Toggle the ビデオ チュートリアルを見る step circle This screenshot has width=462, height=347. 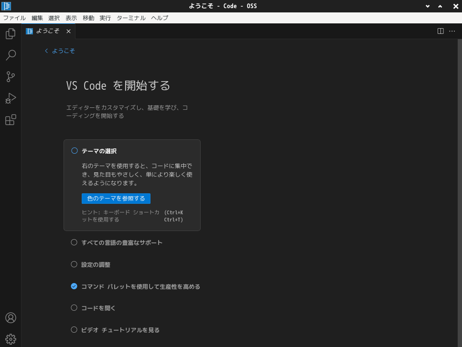[x=74, y=330]
